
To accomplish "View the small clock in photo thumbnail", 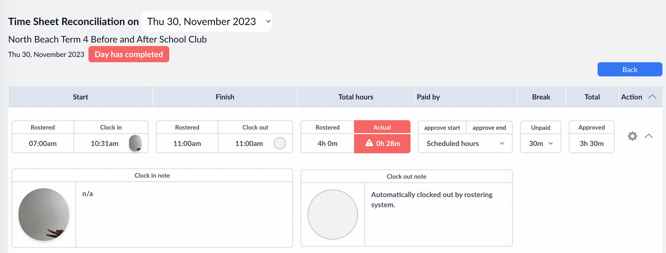I will pos(135,143).
